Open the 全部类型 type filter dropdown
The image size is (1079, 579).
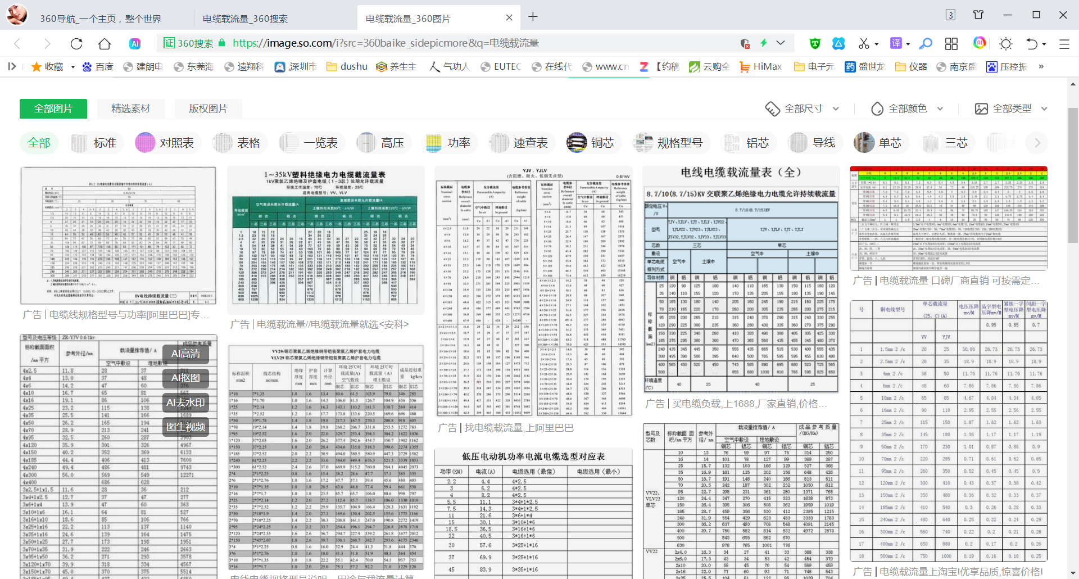tap(1012, 108)
